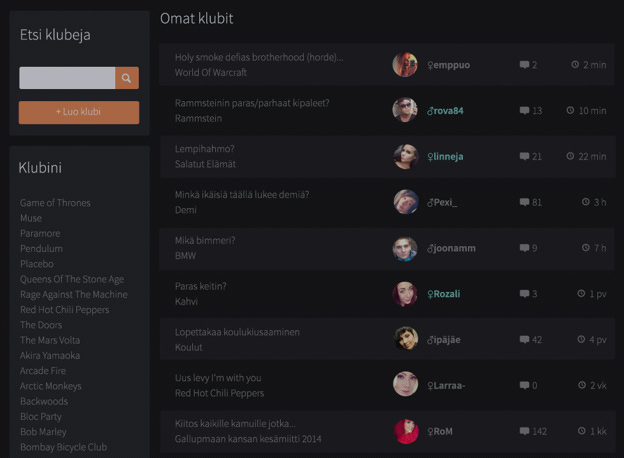Go to Arctic Monkeys club page
The height and width of the screenshot is (458, 624).
51,386
